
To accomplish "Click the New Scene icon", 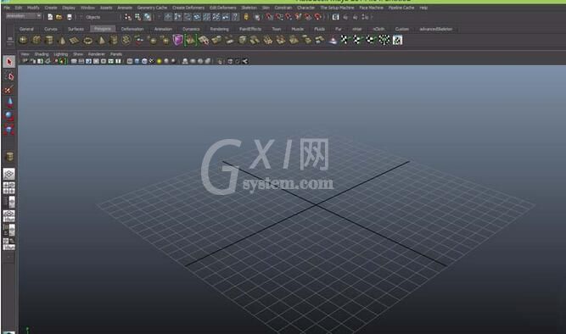I will click(50, 17).
